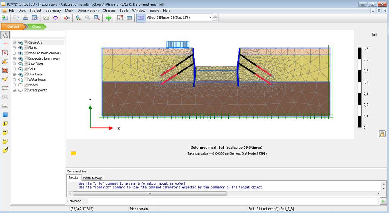The image size is (389, 213).
Task: Click the green run command arrow button
Action: pyautogui.click(x=383, y=201)
